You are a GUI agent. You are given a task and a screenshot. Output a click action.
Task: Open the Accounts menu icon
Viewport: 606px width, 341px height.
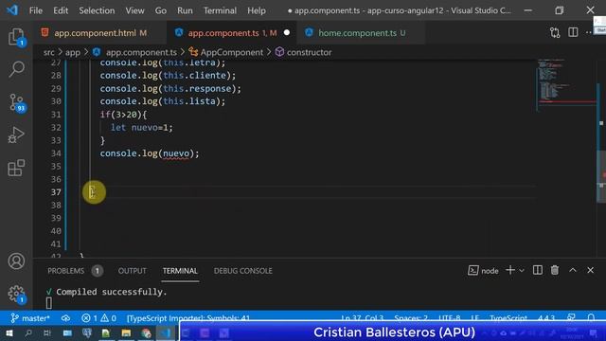16,261
